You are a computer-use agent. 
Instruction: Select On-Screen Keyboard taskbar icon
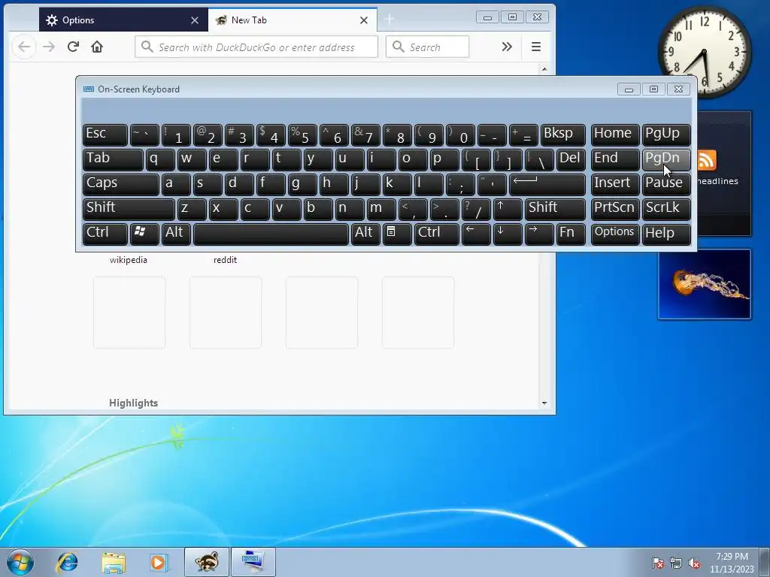[x=253, y=562]
